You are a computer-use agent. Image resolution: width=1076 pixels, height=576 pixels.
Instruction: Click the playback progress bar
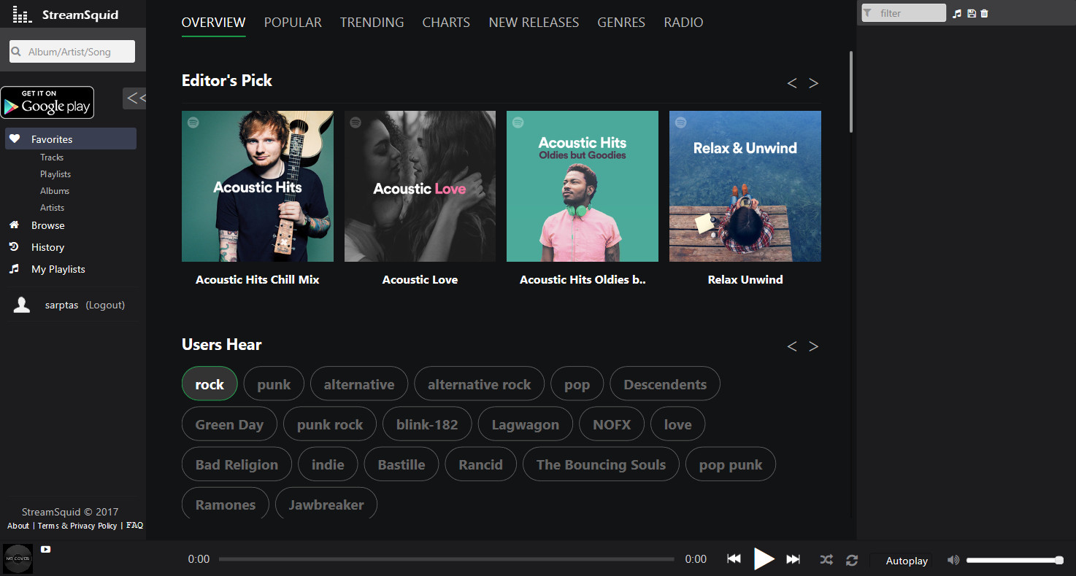(x=447, y=559)
